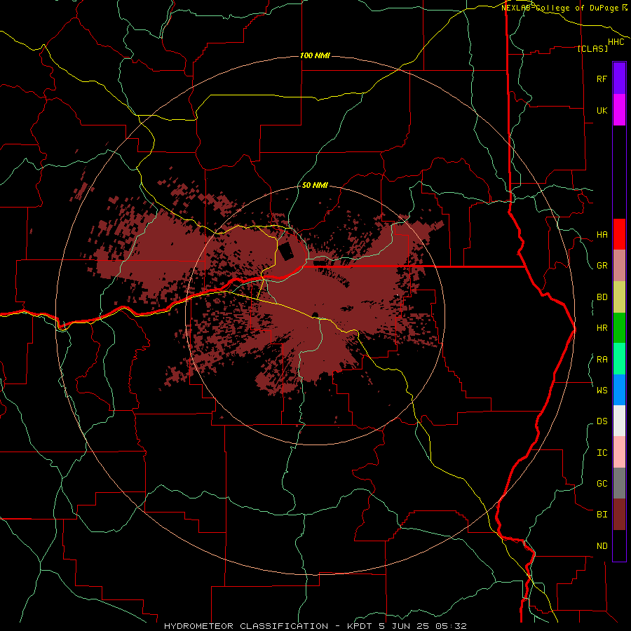This screenshot has height=631, width=631.
Task: Click the UK magenta legend swatch
Action: coord(619,110)
